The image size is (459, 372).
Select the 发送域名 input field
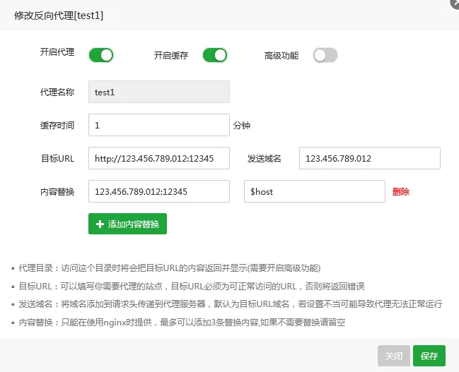[x=369, y=158]
